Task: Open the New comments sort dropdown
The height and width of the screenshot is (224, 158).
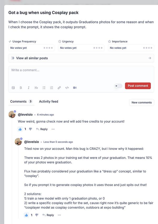Action: pyautogui.click(x=141, y=103)
